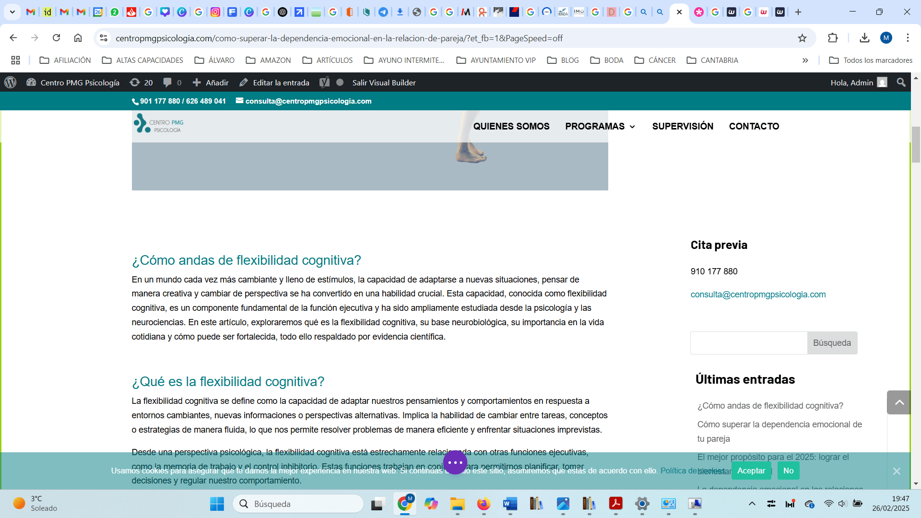Open the weather widget showing 3°C

(x=35, y=504)
